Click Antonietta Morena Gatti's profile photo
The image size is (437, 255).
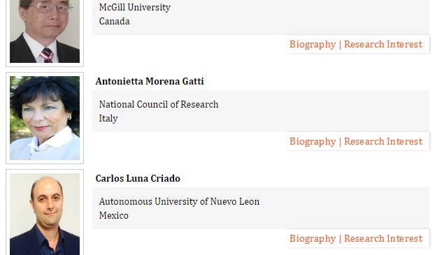(45, 118)
